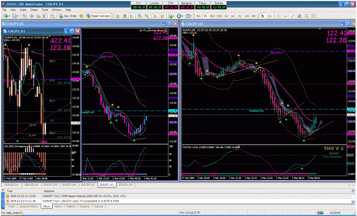Select the MN timeframe button
357x216 pixels.
click(x=254, y=16)
